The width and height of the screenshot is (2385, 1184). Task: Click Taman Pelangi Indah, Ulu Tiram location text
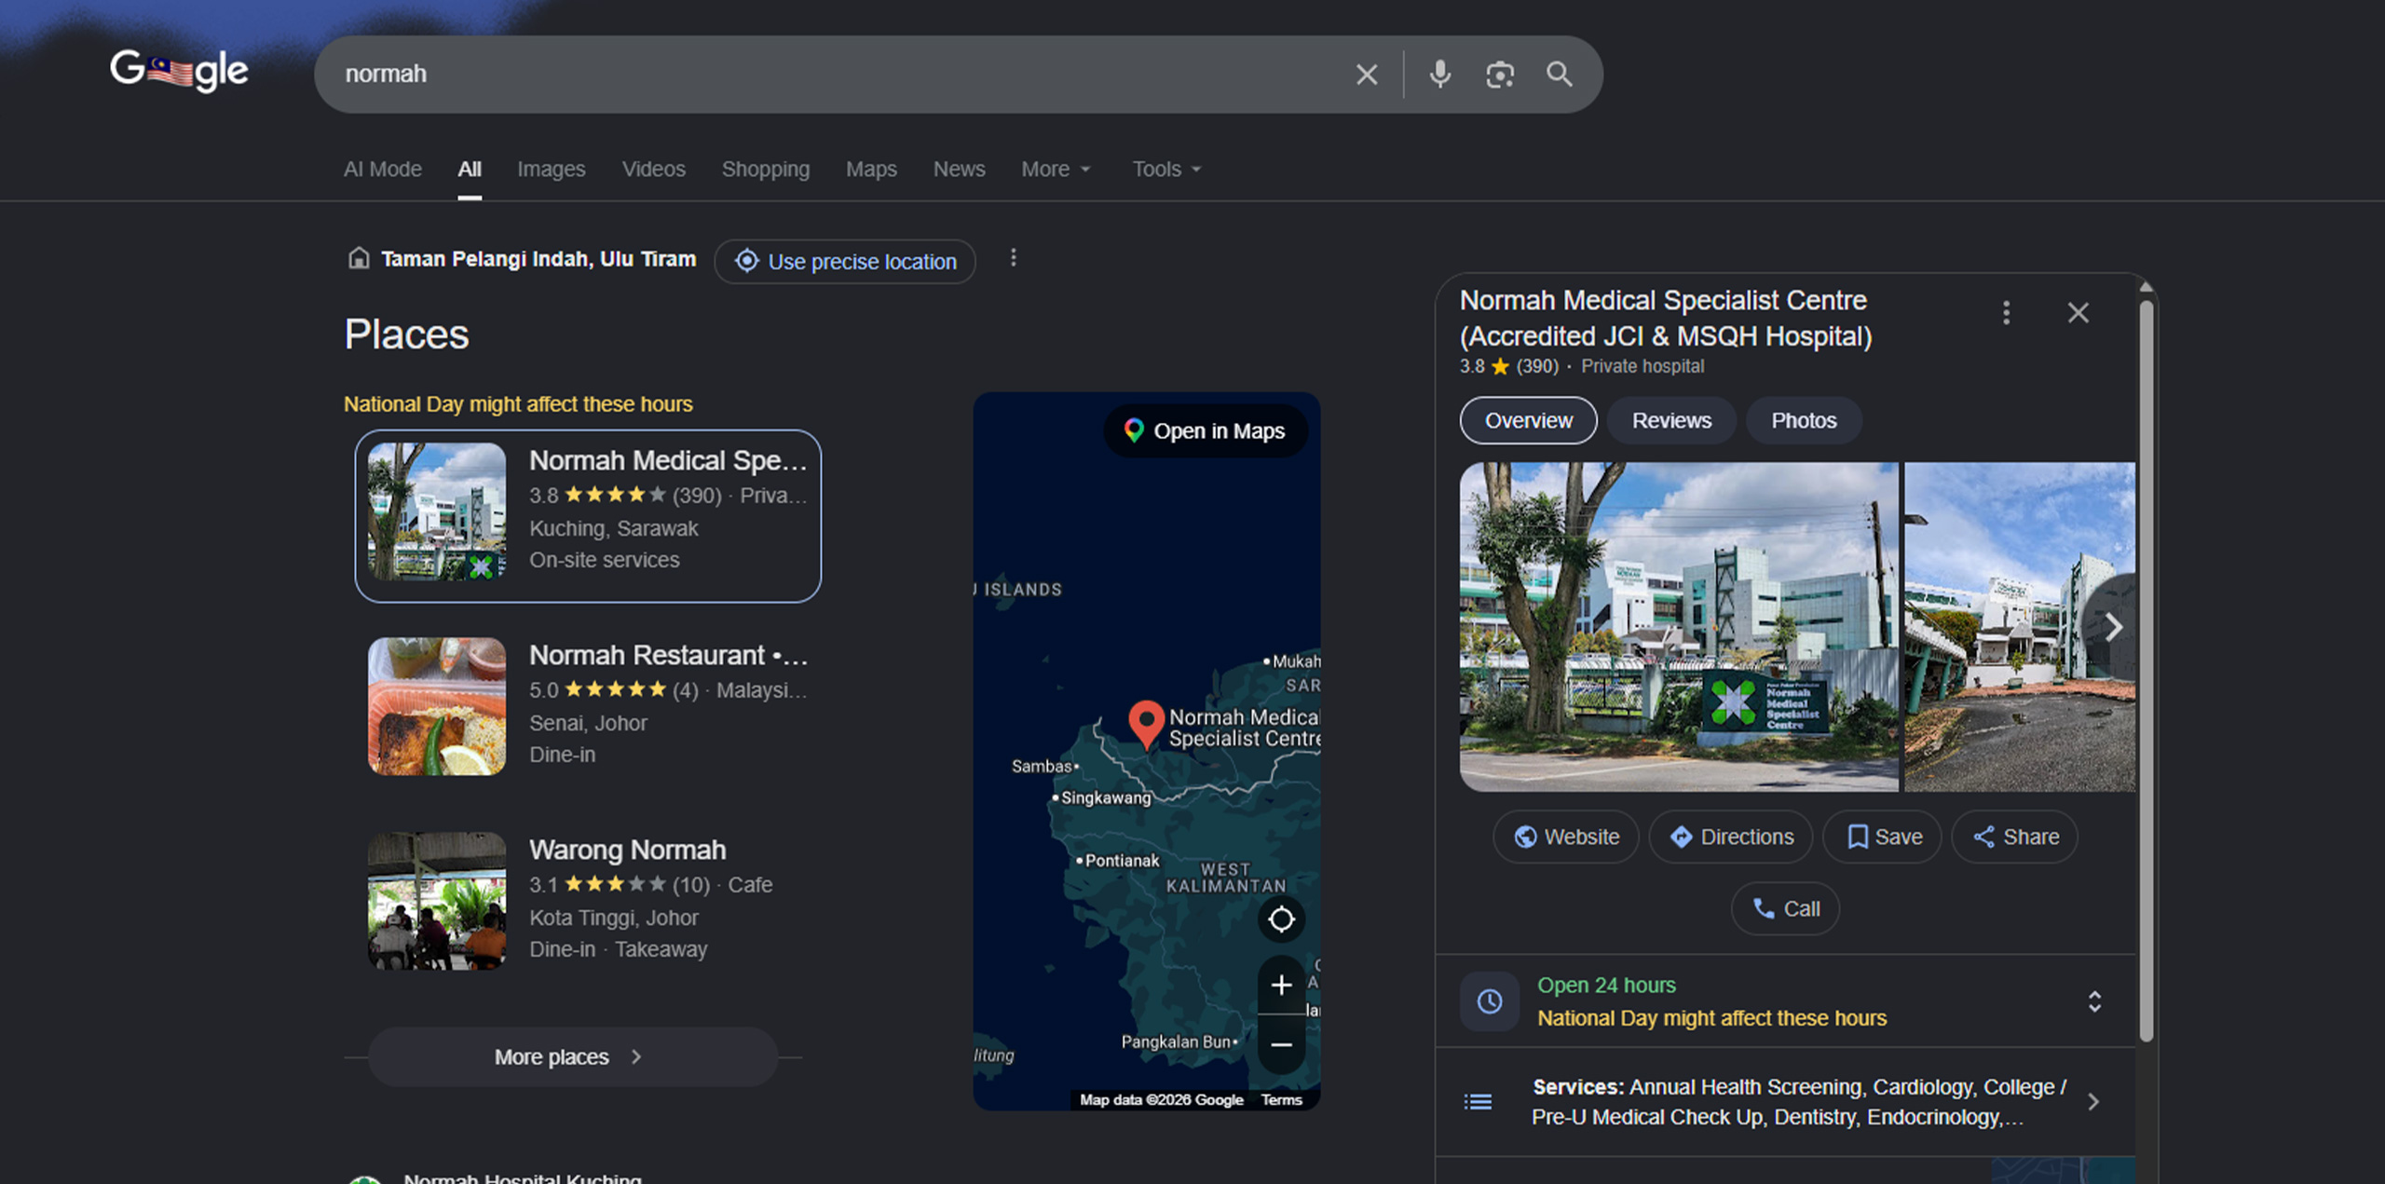click(538, 259)
